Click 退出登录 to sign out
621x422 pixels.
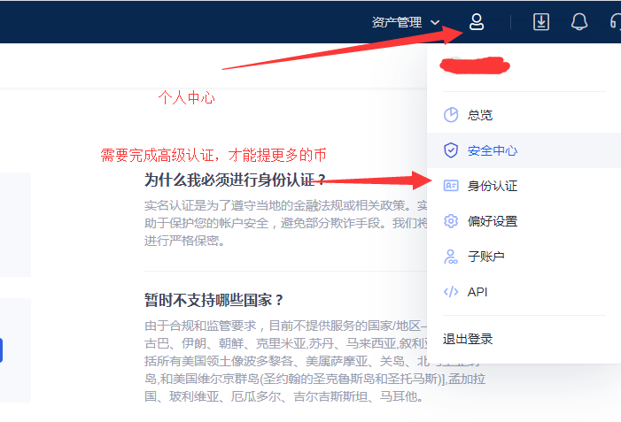coord(468,339)
